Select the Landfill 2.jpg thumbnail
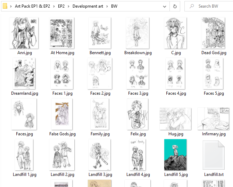This screenshot has width=233, height=187. tap(62, 155)
